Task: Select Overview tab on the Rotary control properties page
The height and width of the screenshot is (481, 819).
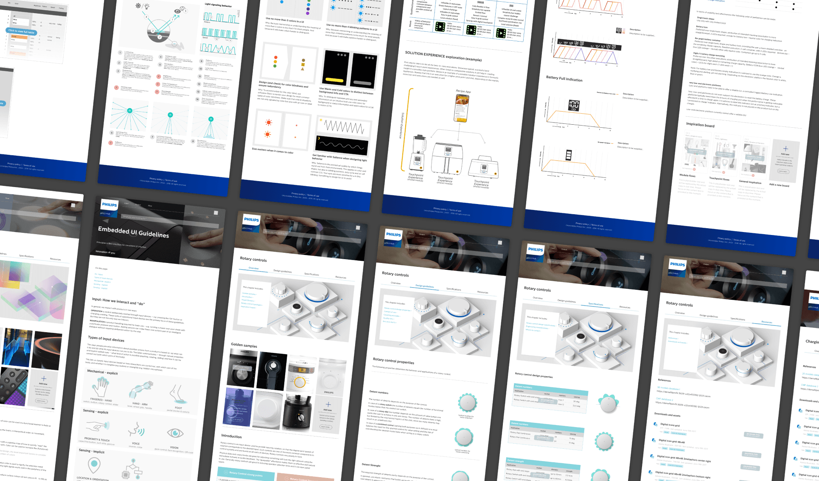Action: pos(395,283)
